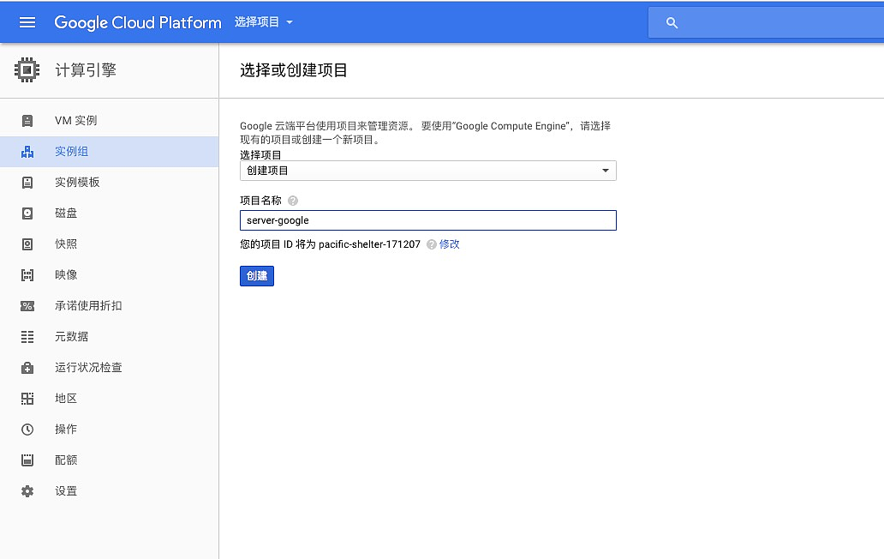Click the server-google project name field
Screen dimensions: 884x559
tap(427, 220)
